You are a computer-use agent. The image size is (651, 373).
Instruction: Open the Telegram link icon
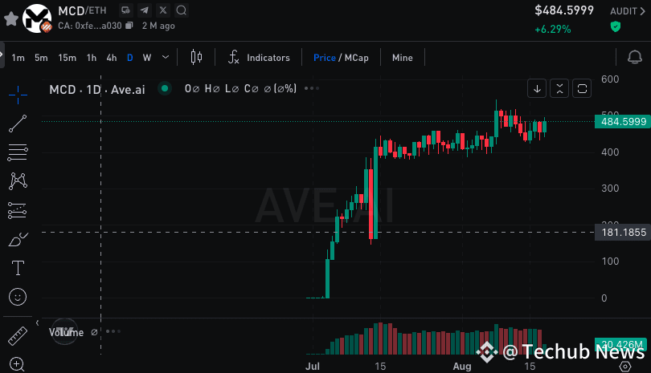[145, 10]
